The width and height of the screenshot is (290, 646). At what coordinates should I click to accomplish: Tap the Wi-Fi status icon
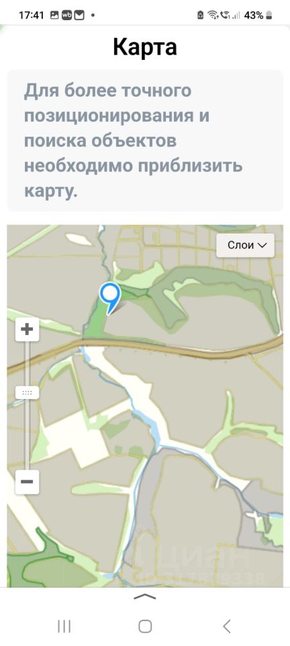(213, 15)
